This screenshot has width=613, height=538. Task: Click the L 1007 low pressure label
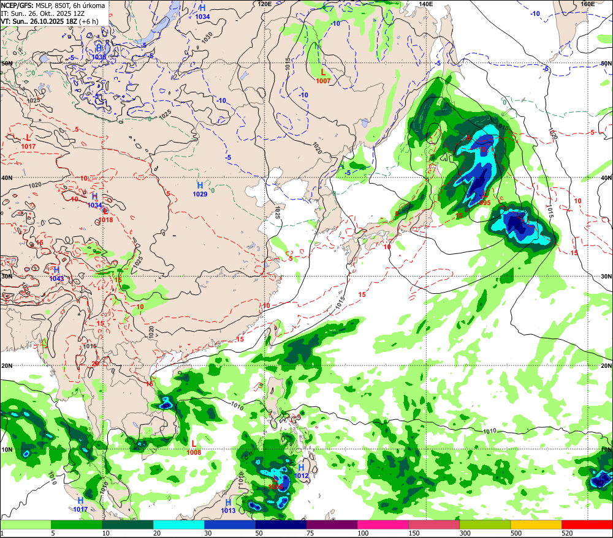pos(323,77)
